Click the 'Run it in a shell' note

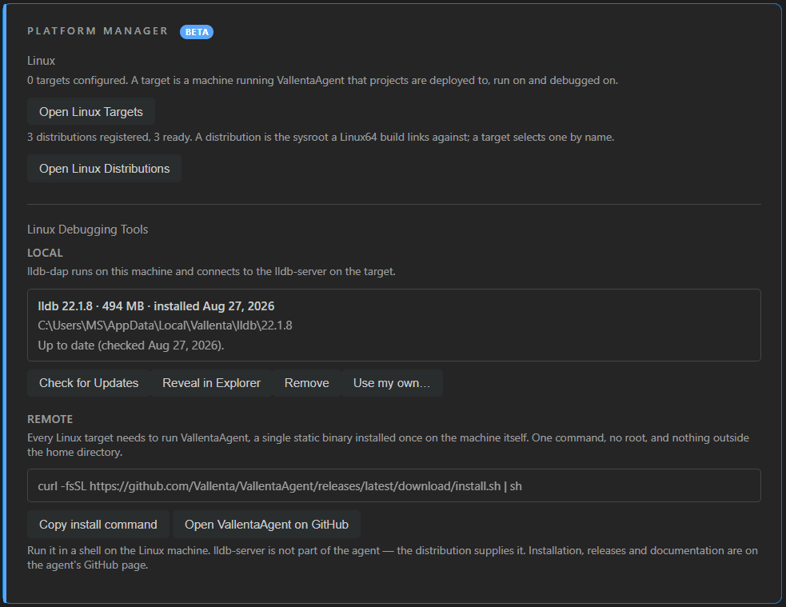click(393, 558)
